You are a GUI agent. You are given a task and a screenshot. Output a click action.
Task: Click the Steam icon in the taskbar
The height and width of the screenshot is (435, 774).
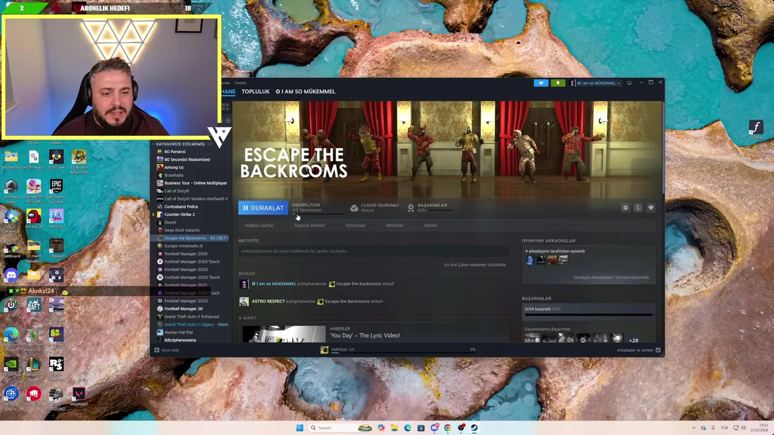tap(474, 428)
